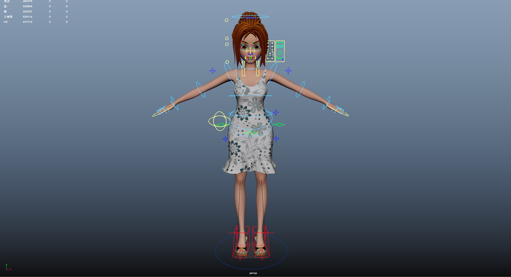Select the yellow sphere control beside the waist
Viewport: 511px width, 277px height.
[x=219, y=121]
